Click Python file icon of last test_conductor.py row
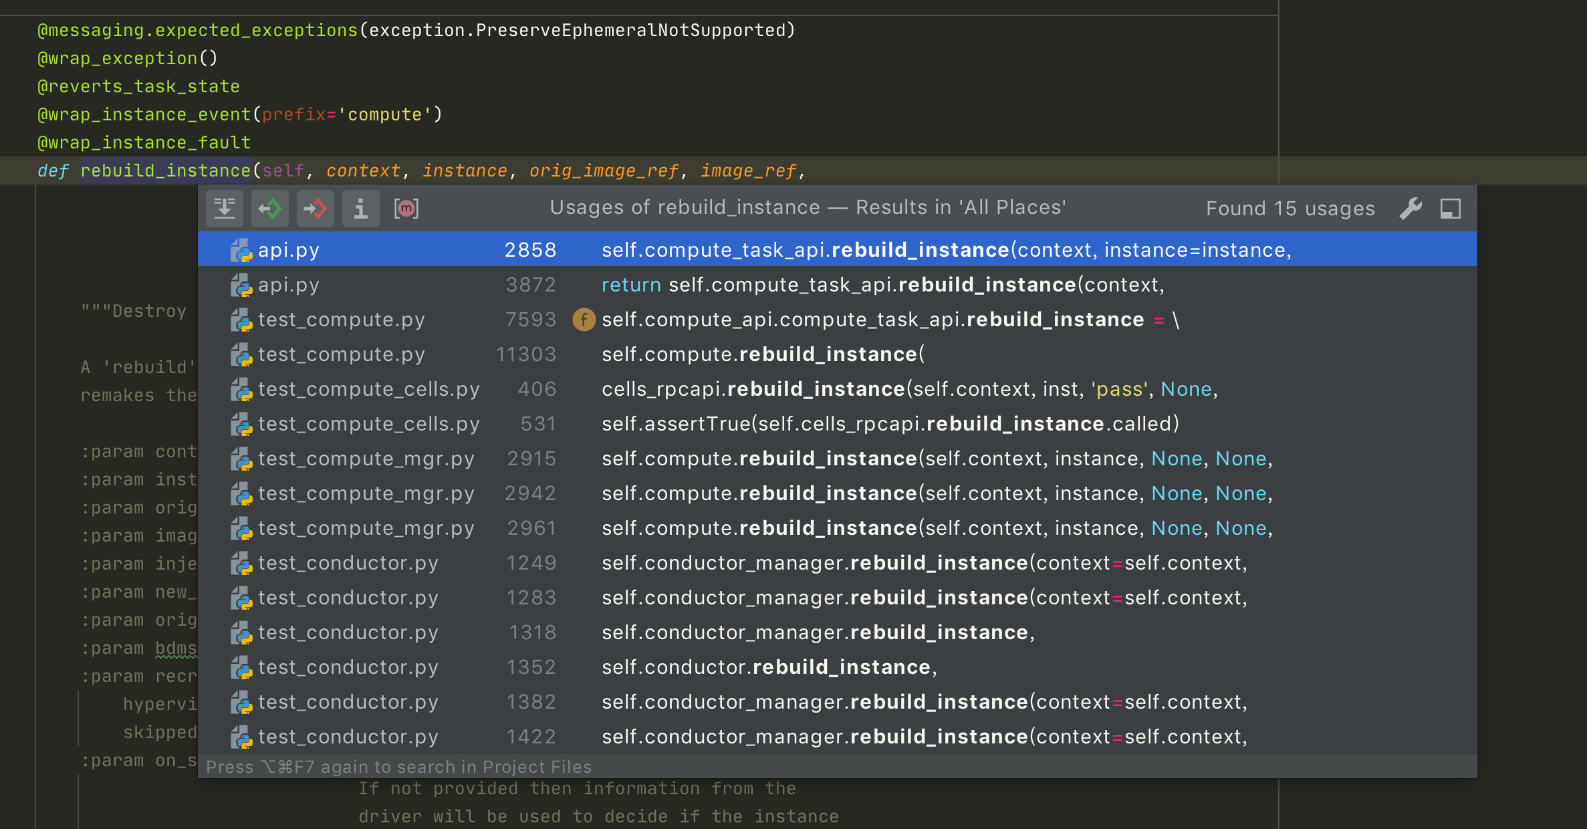The height and width of the screenshot is (829, 1587). pos(241,737)
